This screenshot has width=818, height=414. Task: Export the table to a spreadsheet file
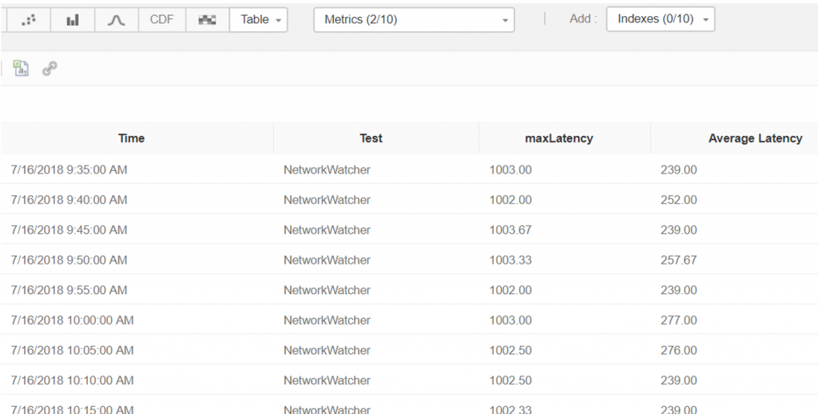[21, 68]
